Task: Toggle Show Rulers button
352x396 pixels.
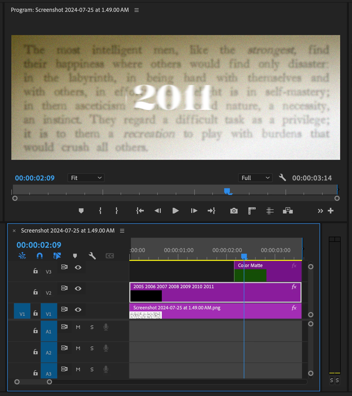Action: click(x=252, y=211)
